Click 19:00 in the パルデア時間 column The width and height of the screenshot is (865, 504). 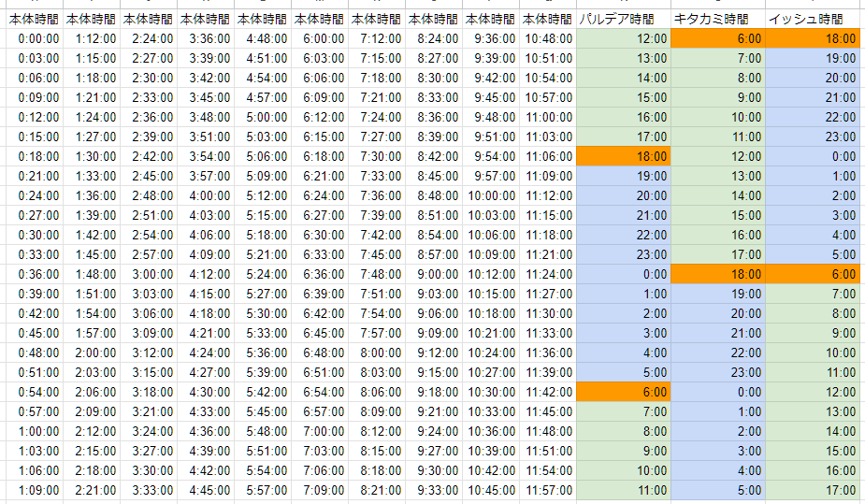(624, 176)
